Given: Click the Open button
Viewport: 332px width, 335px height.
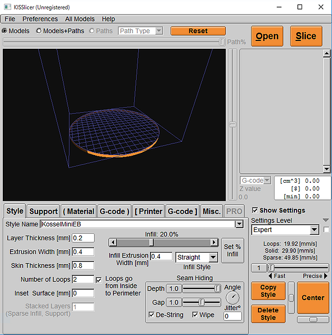Looking at the screenshot, I should (267, 36).
